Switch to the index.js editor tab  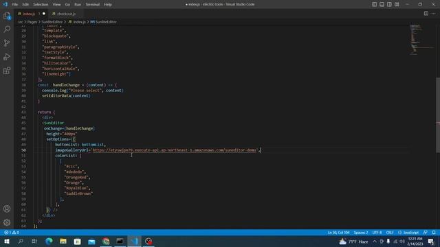click(x=30, y=14)
